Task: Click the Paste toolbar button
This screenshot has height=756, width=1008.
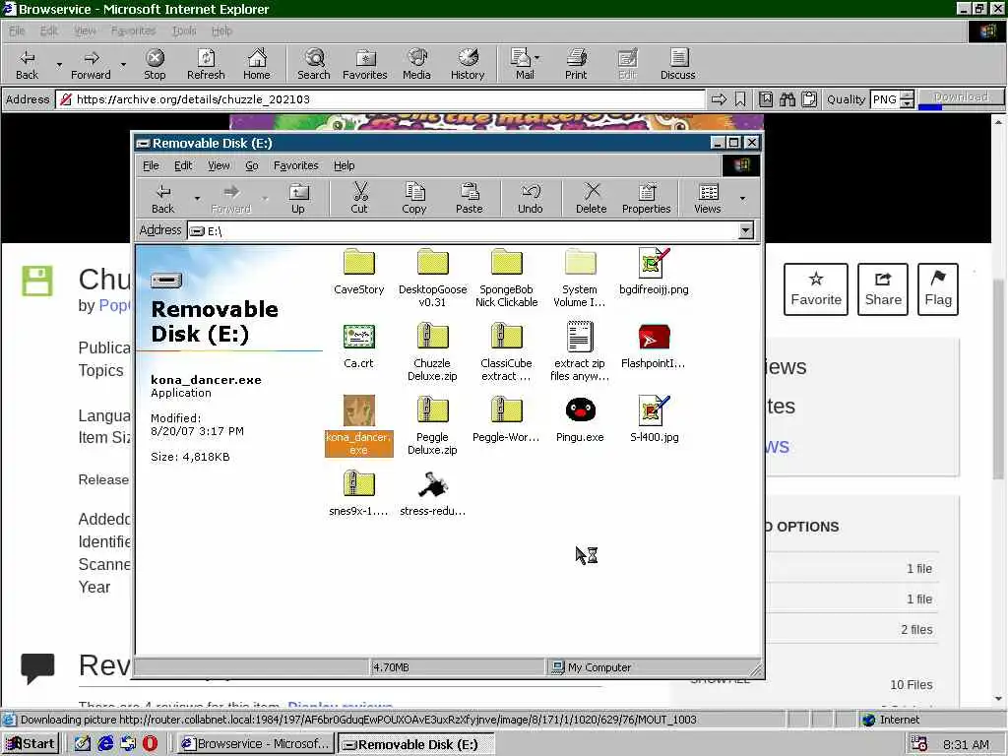Action: click(x=470, y=198)
